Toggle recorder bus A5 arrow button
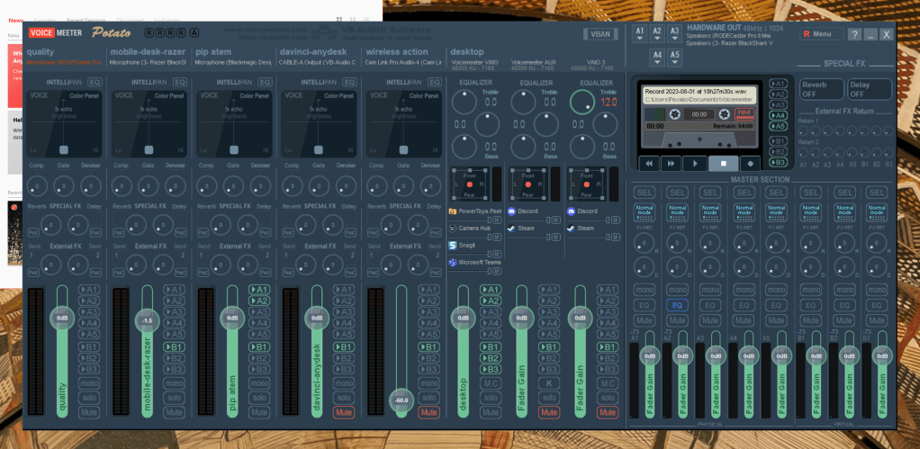Image resolution: width=920 pixels, height=449 pixels. tap(778, 126)
